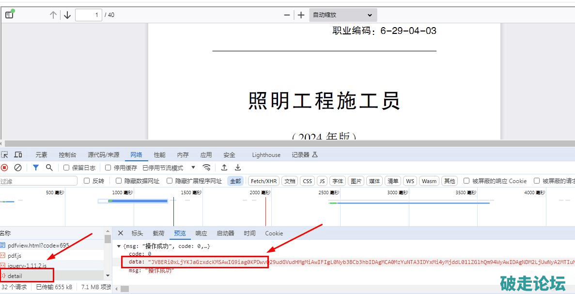Toggle device toolbar emulation icon
This screenshot has width=575, height=294.
click(18, 155)
